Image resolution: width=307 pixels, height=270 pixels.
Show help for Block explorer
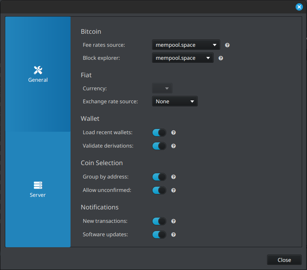click(x=221, y=58)
